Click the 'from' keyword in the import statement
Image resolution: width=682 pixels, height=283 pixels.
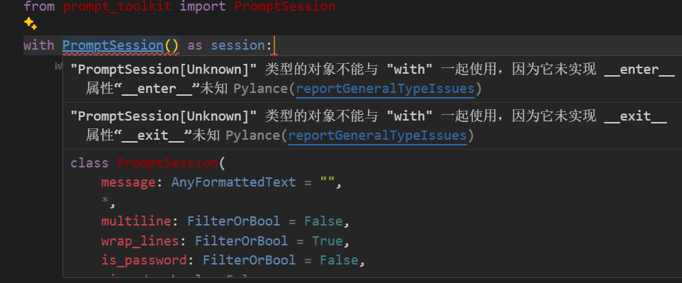coord(39,6)
